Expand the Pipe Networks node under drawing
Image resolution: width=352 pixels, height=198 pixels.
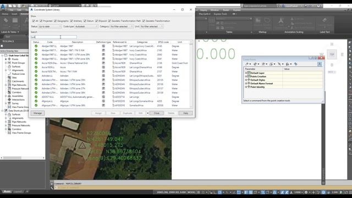pyautogui.click(x=6, y=85)
